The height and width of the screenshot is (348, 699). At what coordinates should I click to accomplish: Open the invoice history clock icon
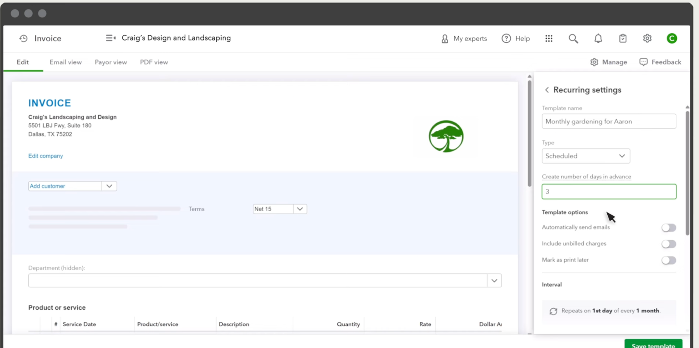(24, 38)
